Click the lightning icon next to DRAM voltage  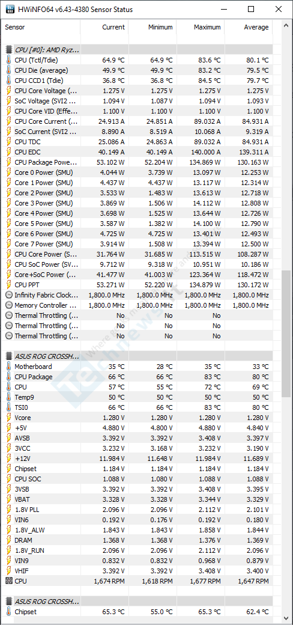(x=9, y=540)
